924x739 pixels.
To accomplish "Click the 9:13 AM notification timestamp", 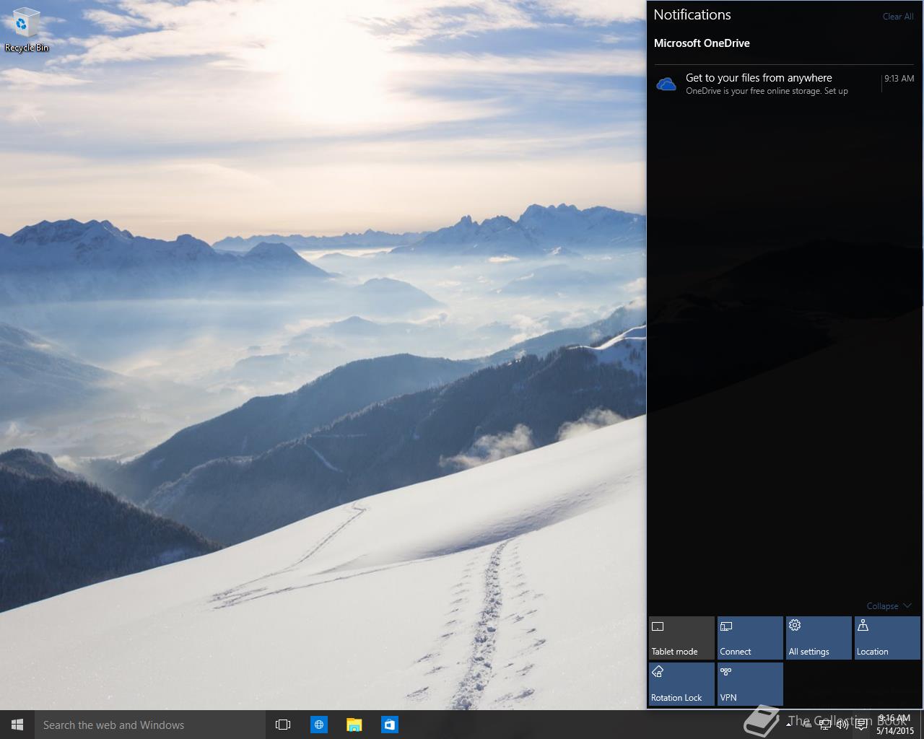I will pos(899,79).
